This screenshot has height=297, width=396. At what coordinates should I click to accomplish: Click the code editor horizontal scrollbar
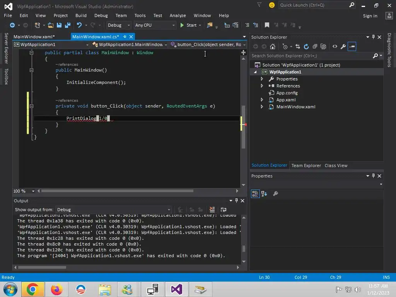[117, 191]
